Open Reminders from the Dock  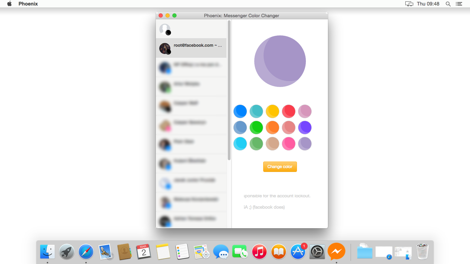(182, 252)
